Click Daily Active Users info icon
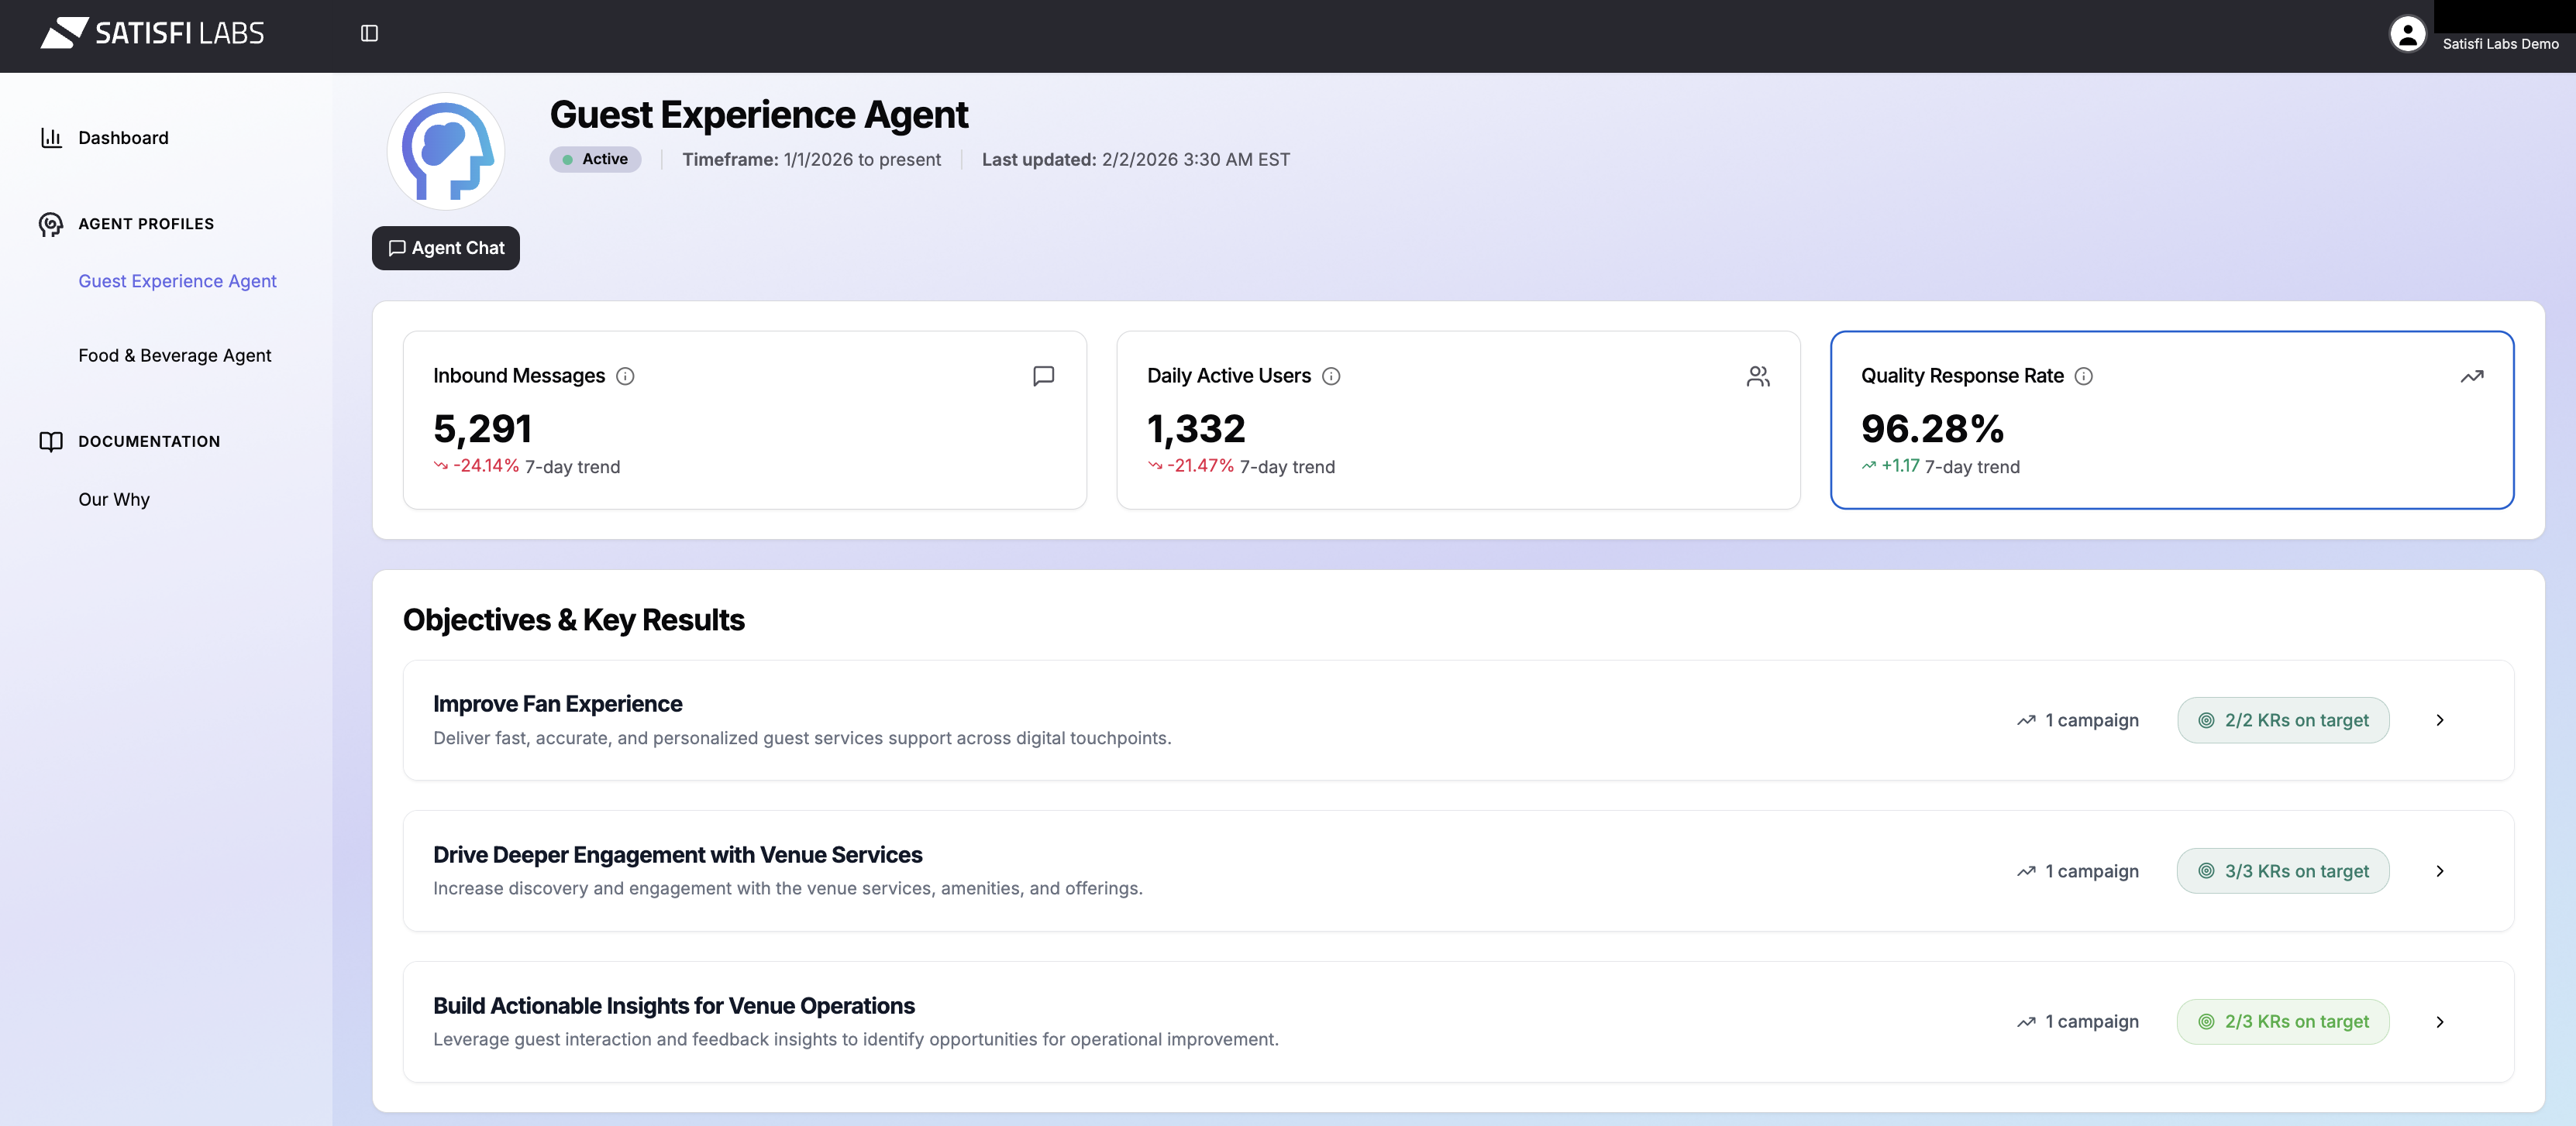 (x=1330, y=376)
